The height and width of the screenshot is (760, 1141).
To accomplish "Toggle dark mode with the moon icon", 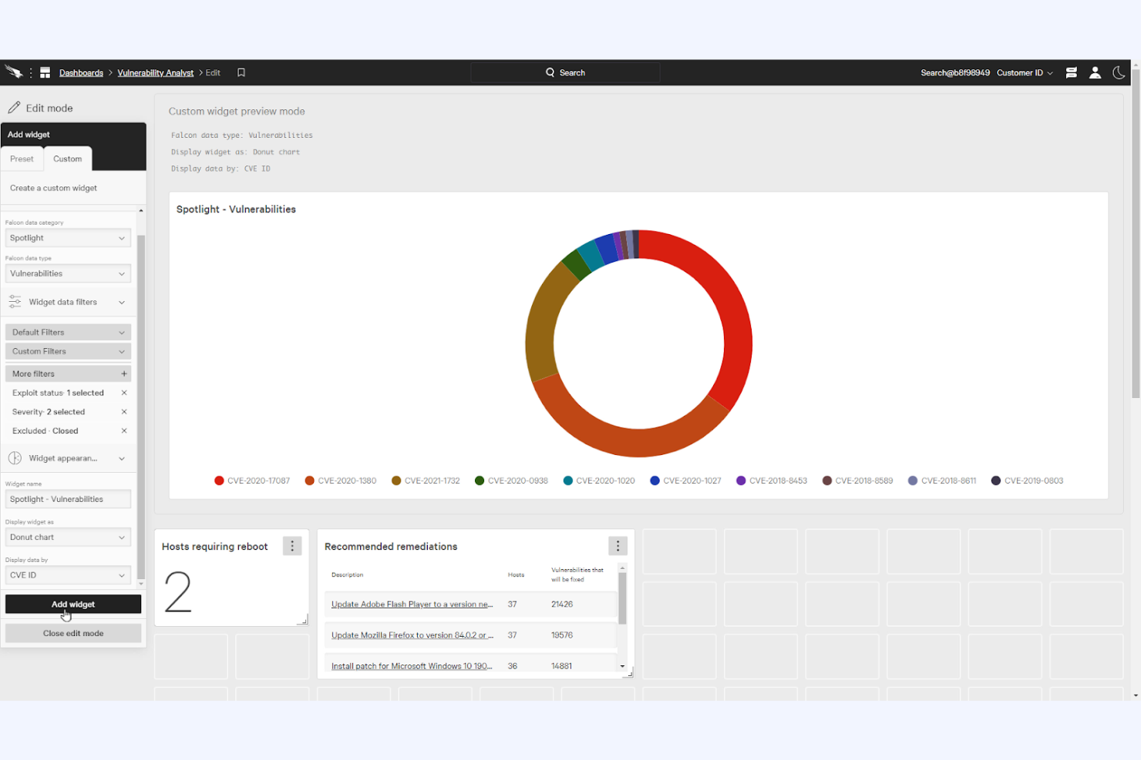I will pyautogui.click(x=1119, y=72).
